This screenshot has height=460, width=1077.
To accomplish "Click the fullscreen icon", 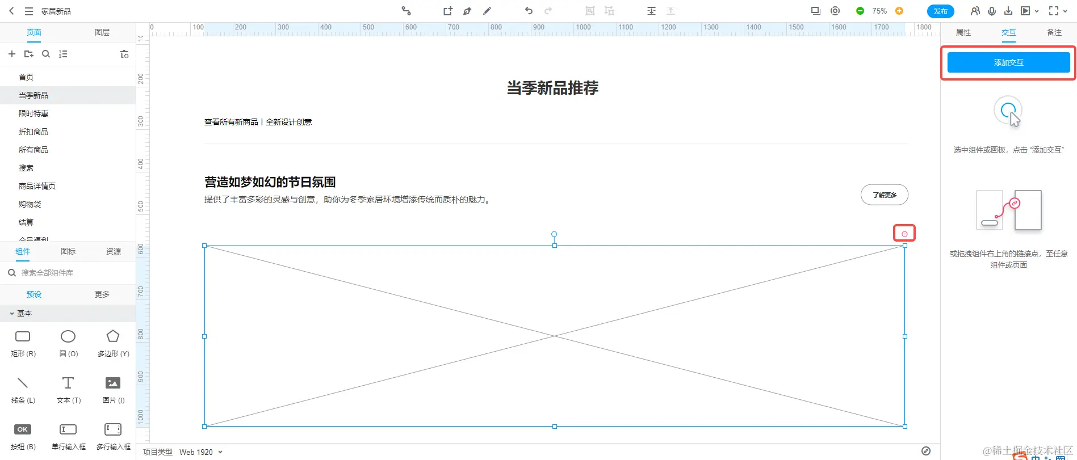I will (x=1054, y=11).
